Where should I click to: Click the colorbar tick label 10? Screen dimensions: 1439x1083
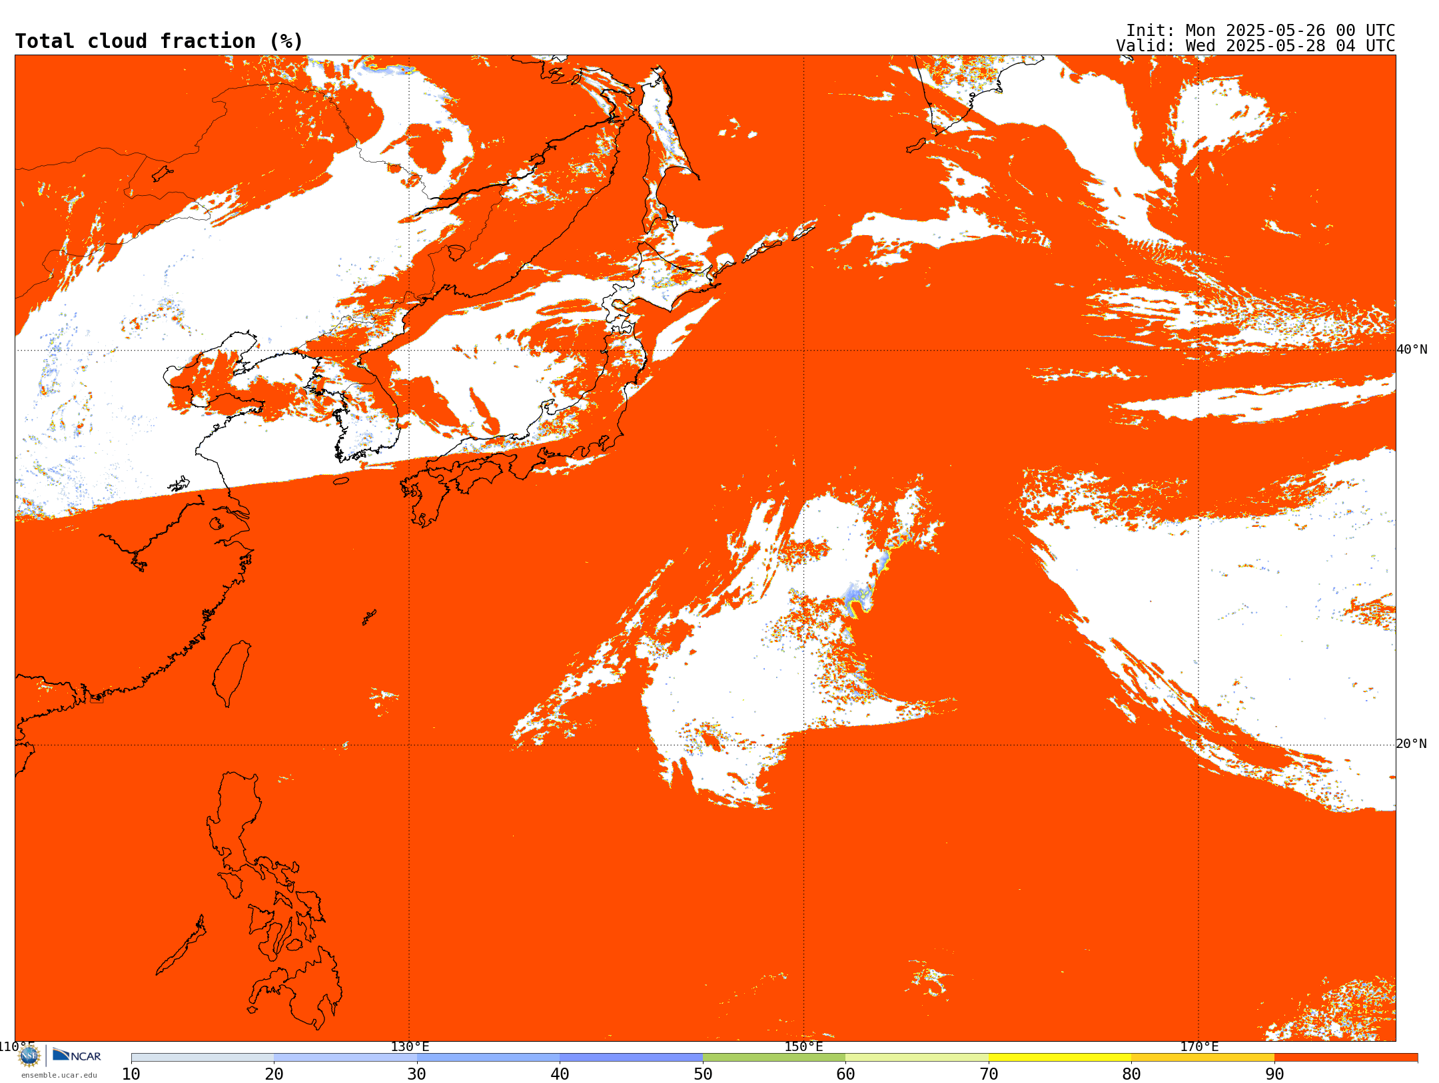[x=131, y=1074]
